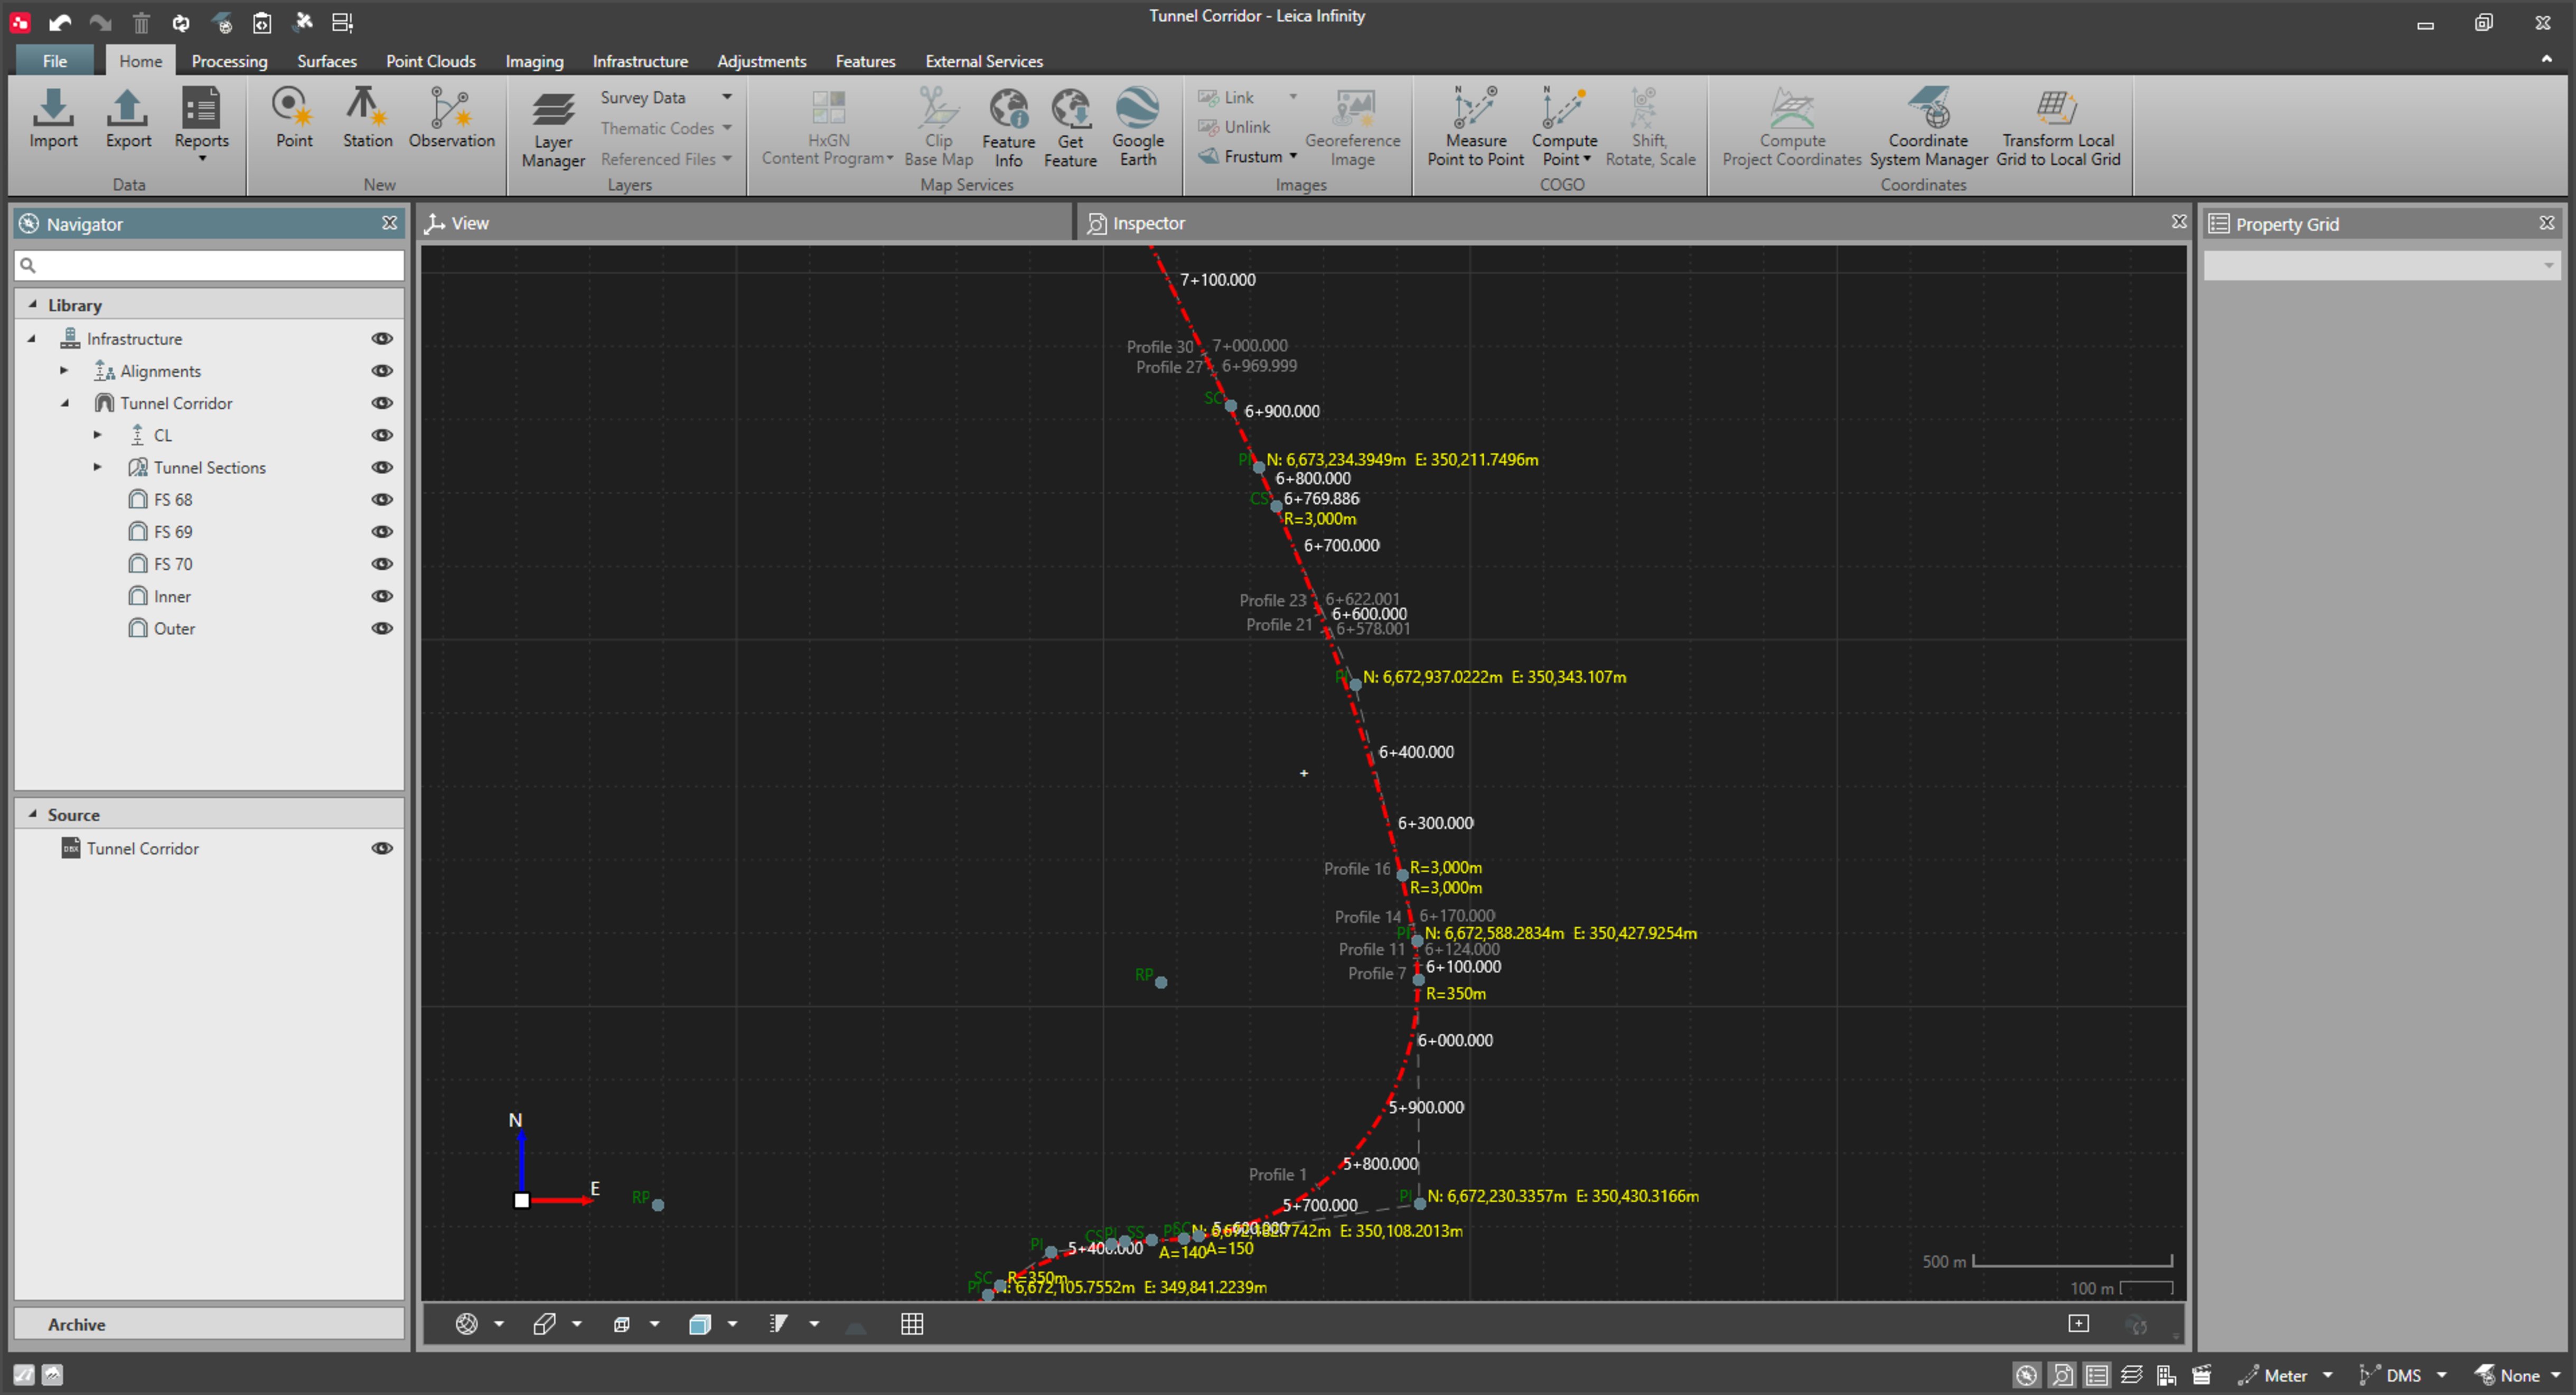Screen dimensions: 2576x1395
Task: Select the FS 69 tree item
Action: (x=173, y=531)
